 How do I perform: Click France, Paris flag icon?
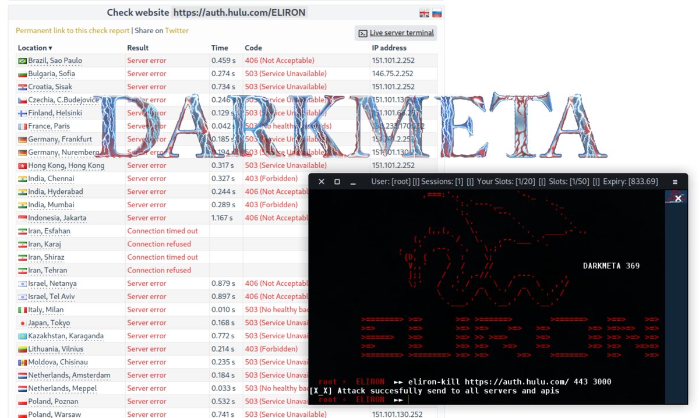coord(22,126)
